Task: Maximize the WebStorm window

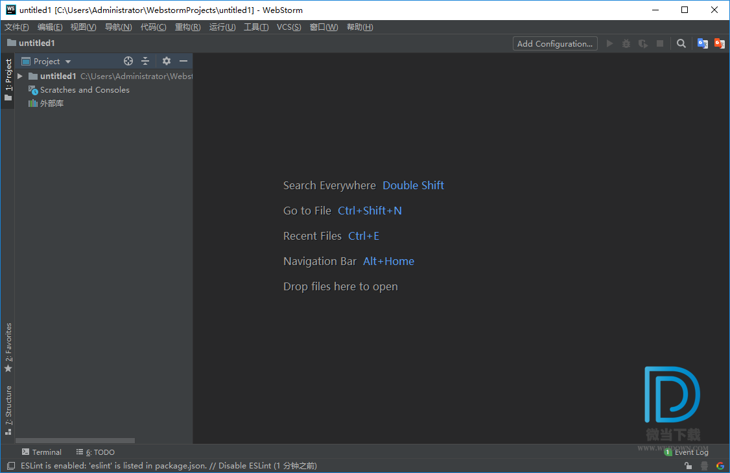Action: [685, 10]
